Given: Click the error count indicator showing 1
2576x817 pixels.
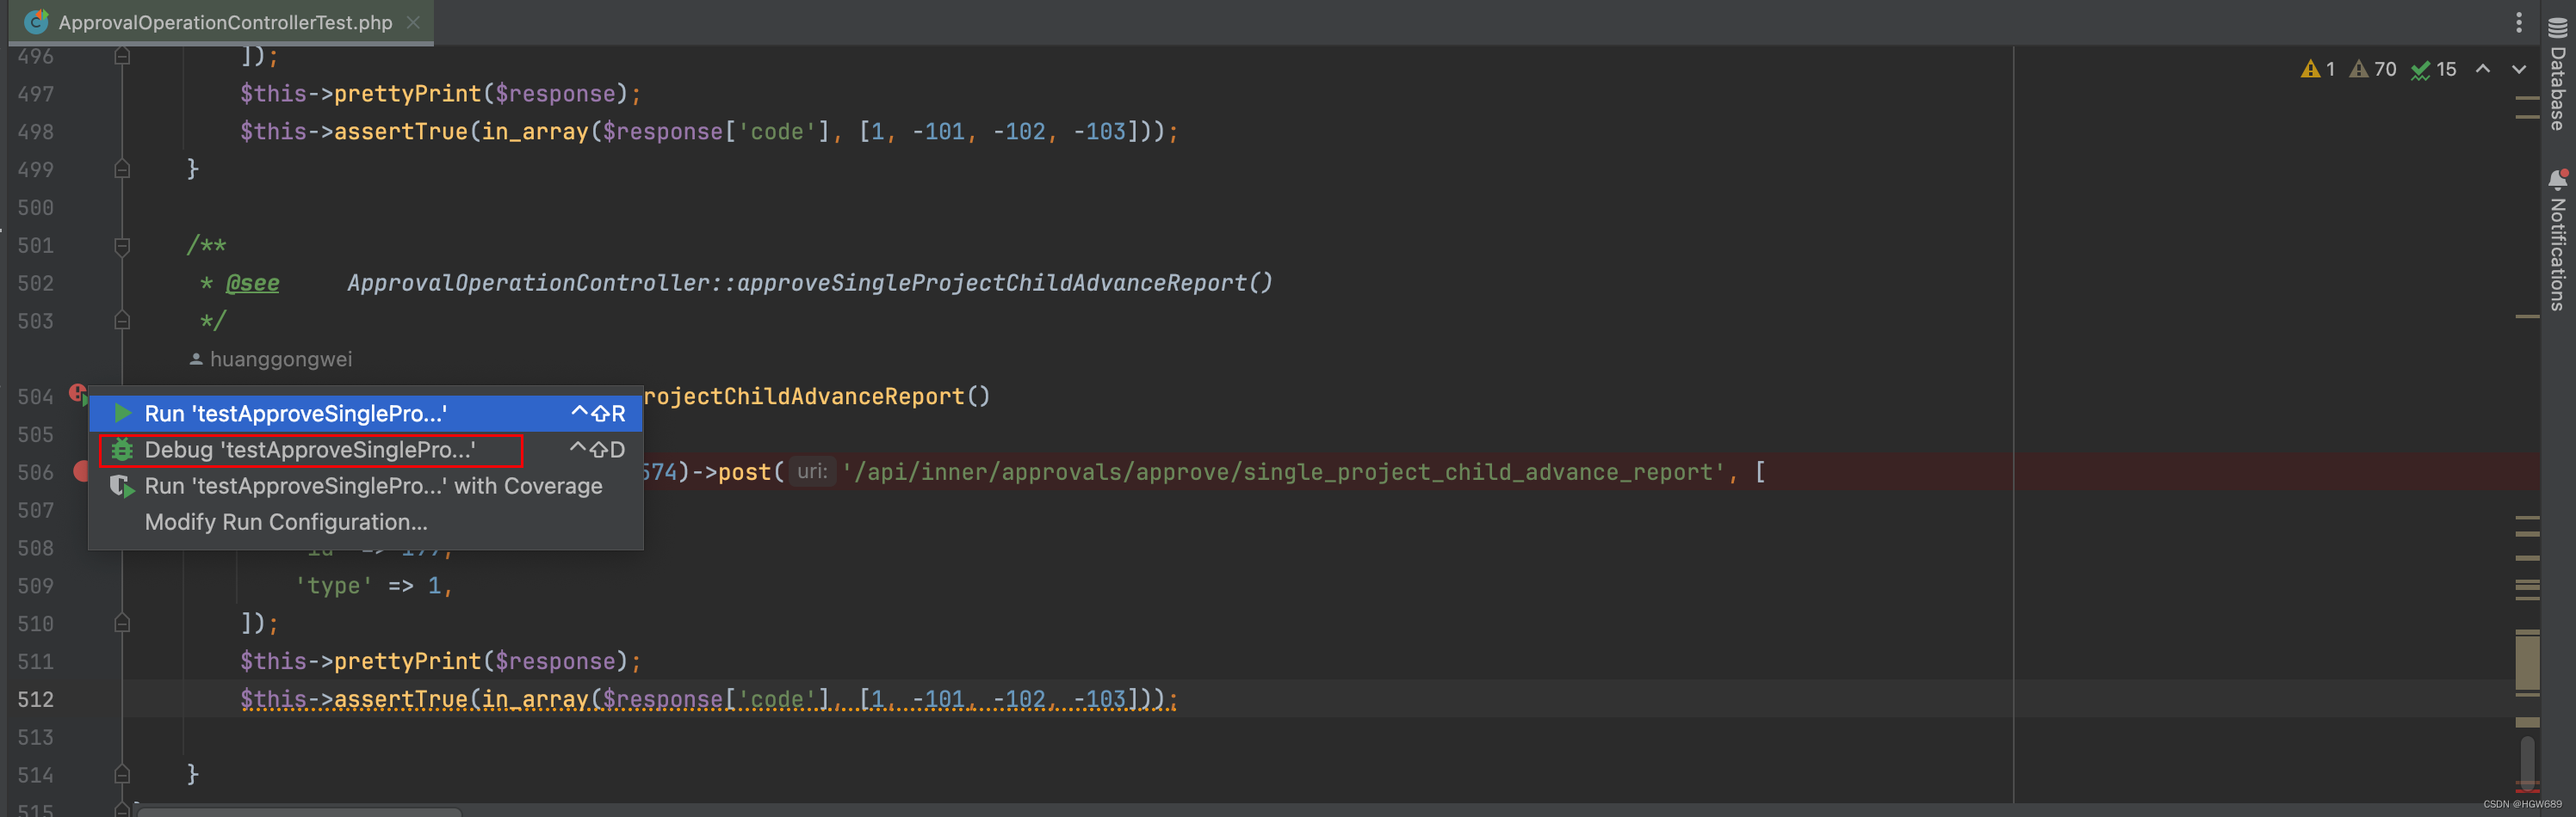Looking at the screenshot, I should (2318, 69).
